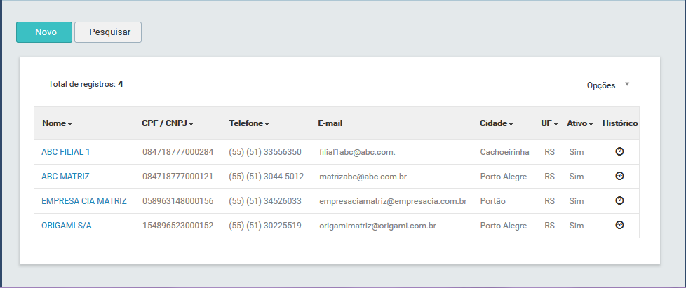
Task: Open the ORIGAMI S/A record
Action: pos(67,226)
